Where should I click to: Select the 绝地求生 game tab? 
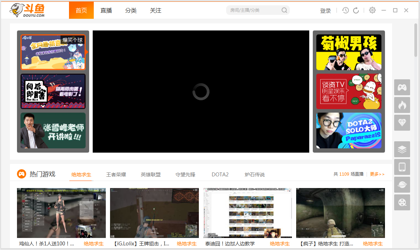pos(81,175)
